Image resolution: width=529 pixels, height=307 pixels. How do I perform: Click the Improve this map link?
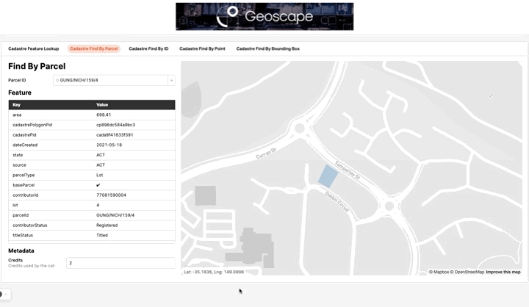pyautogui.click(x=504, y=272)
